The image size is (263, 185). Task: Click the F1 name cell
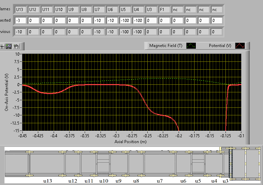[165, 10]
